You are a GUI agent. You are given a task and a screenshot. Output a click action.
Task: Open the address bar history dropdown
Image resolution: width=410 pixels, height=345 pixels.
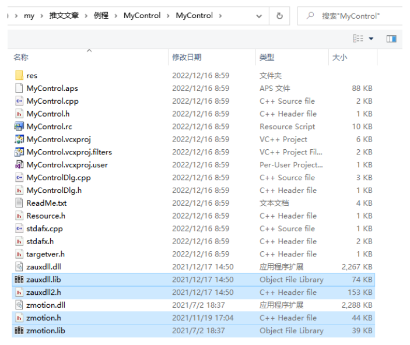pyautogui.click(x=259, y=16)
